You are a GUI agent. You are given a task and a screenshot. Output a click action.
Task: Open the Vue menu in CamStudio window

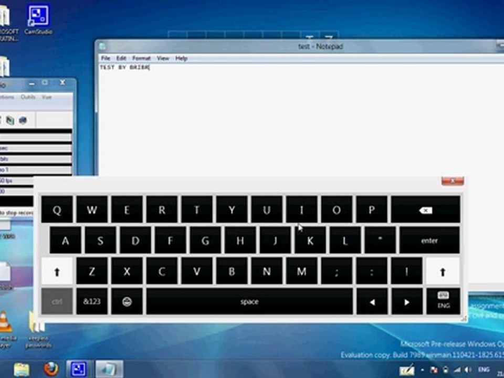[x=47, y=97]
